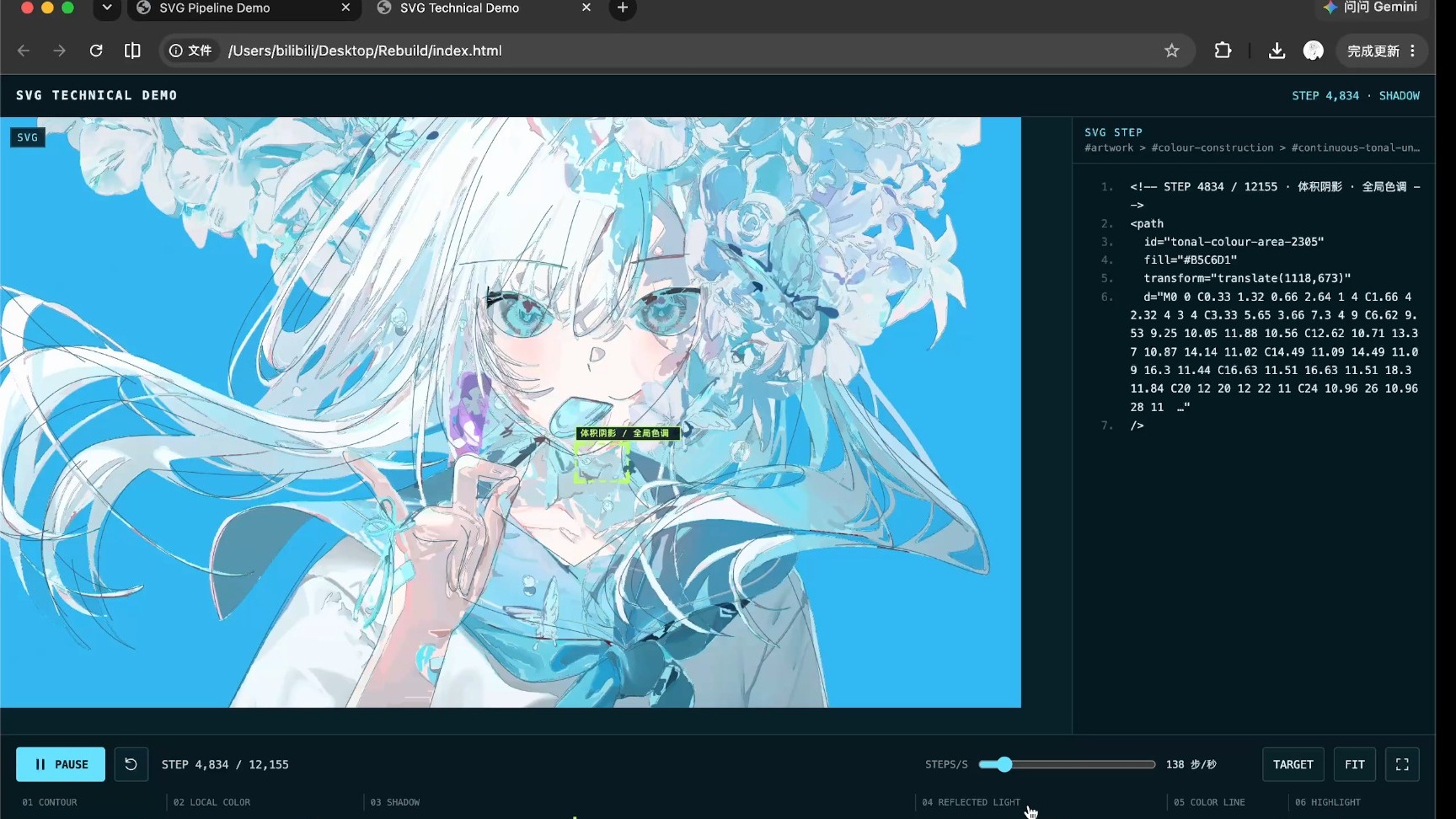Click the SVG TECHNICAL DEMO title
The height and width of the screenshot is (819, 1456).
click(x=97, y=95)
